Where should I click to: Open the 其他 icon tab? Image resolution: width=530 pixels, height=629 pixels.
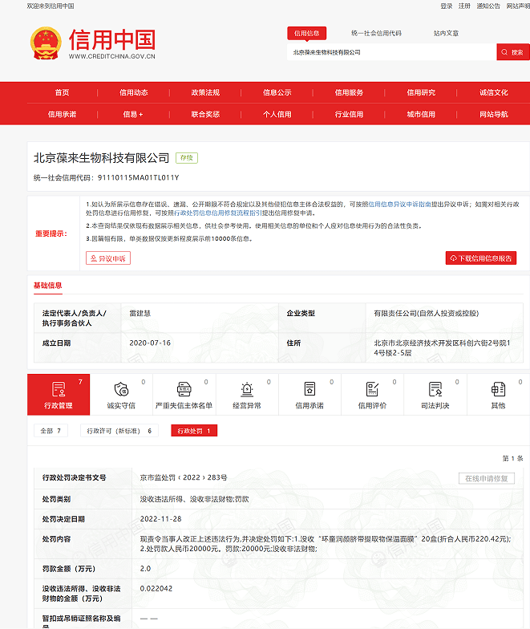pos(499,395)
